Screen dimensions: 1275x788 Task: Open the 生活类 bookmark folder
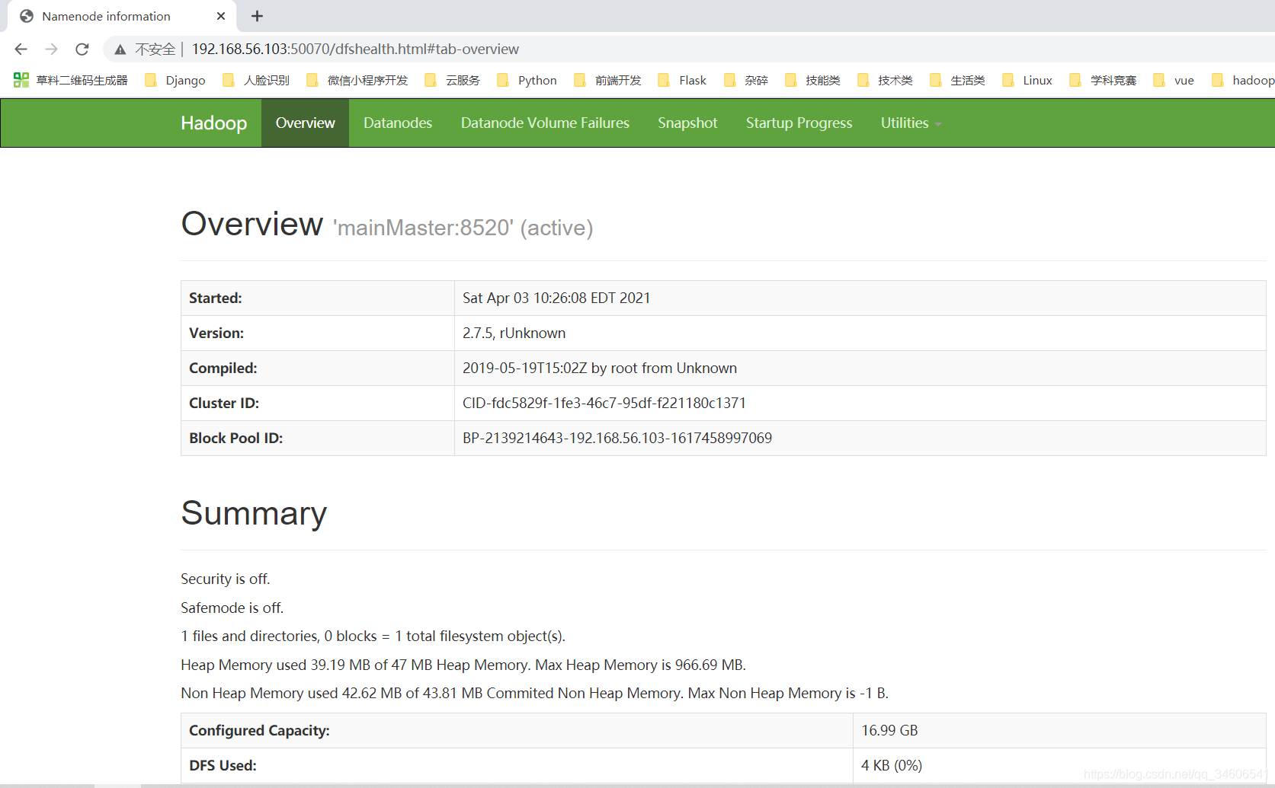(957, 80)
